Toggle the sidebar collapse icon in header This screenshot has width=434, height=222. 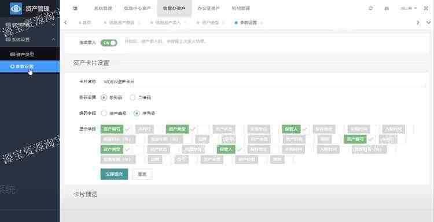(x=75, y=8)
